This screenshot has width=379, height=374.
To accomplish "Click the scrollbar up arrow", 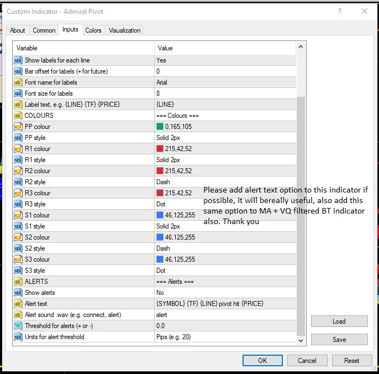I will coord(301,46).
